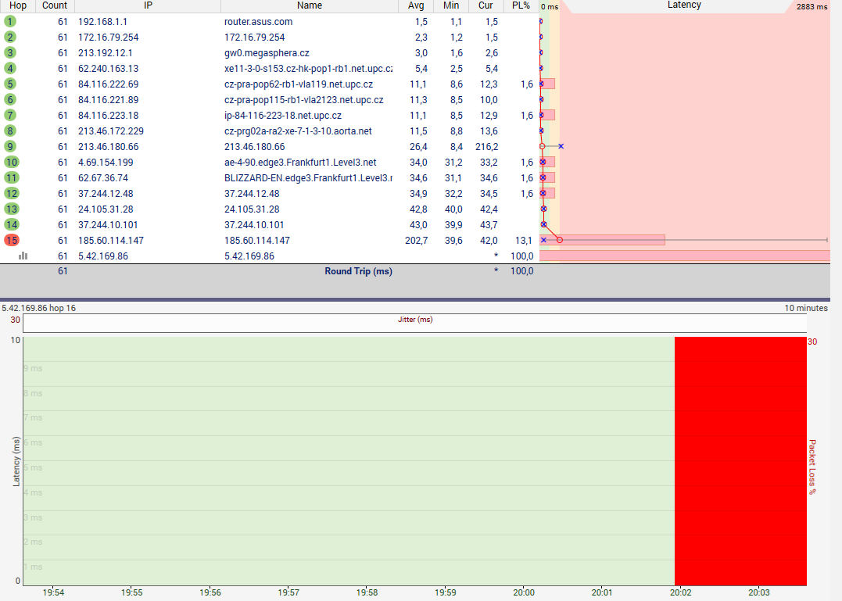The width and height of the screenshot is (842, 601).
Task: Click the red hop 15 circle icon
Action: (11, 240)
